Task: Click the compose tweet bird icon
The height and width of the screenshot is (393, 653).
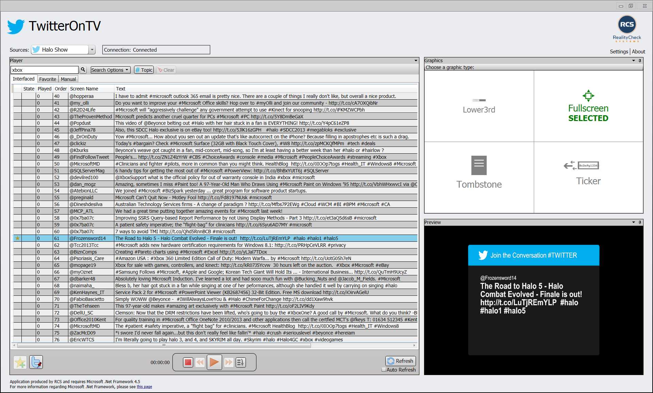Action: click(36, 362)
